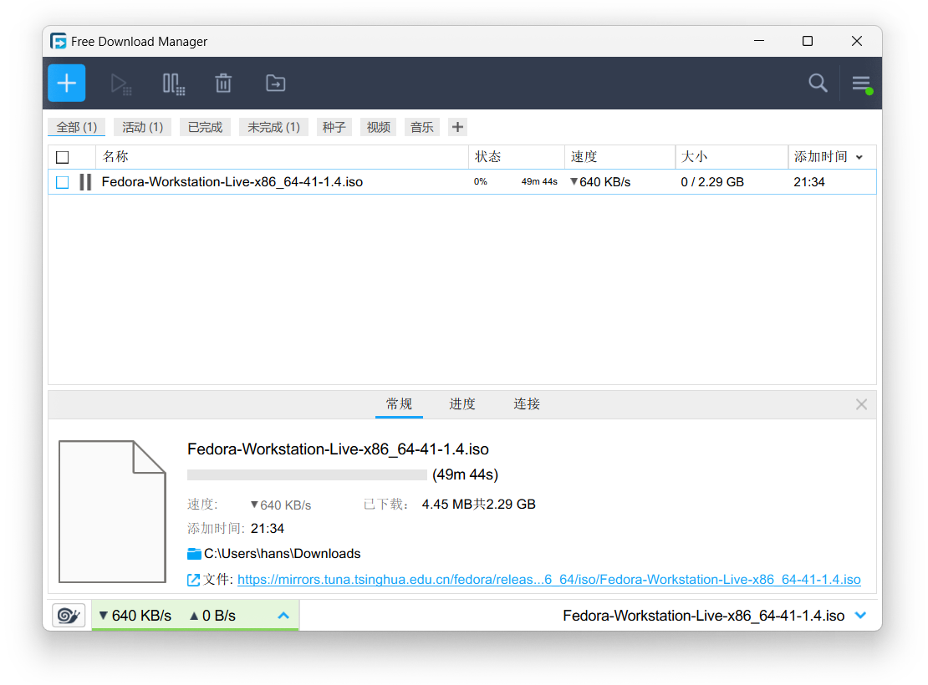The image size is (928, 685).
Task: Click the blank file preview thumbnail
Action: (112, 510)
